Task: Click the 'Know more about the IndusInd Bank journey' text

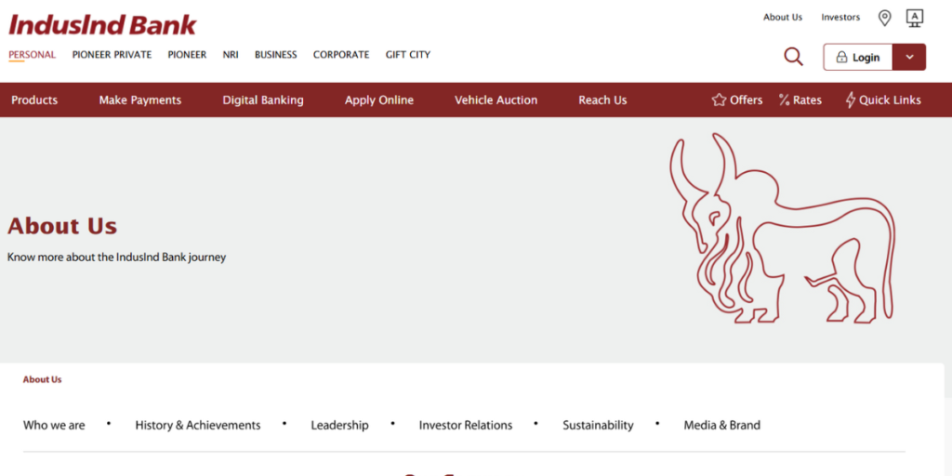Action: (x=116, y=257)
